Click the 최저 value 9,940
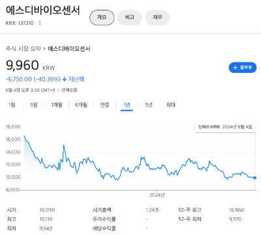 pos(46,228)
